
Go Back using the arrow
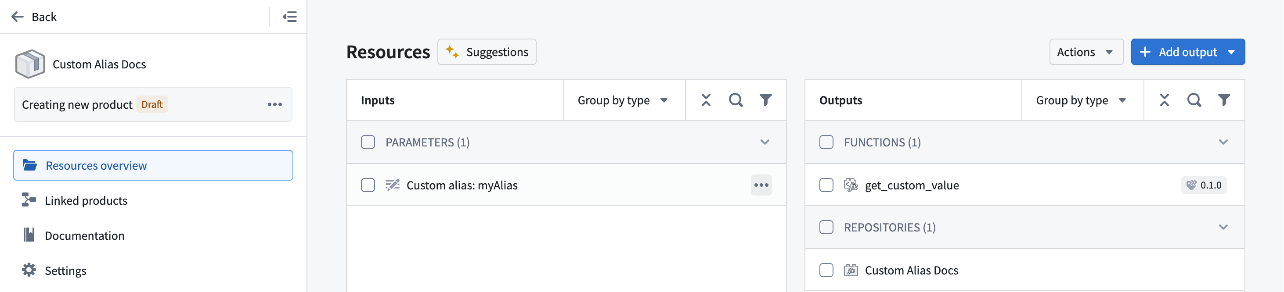(17, 16)
